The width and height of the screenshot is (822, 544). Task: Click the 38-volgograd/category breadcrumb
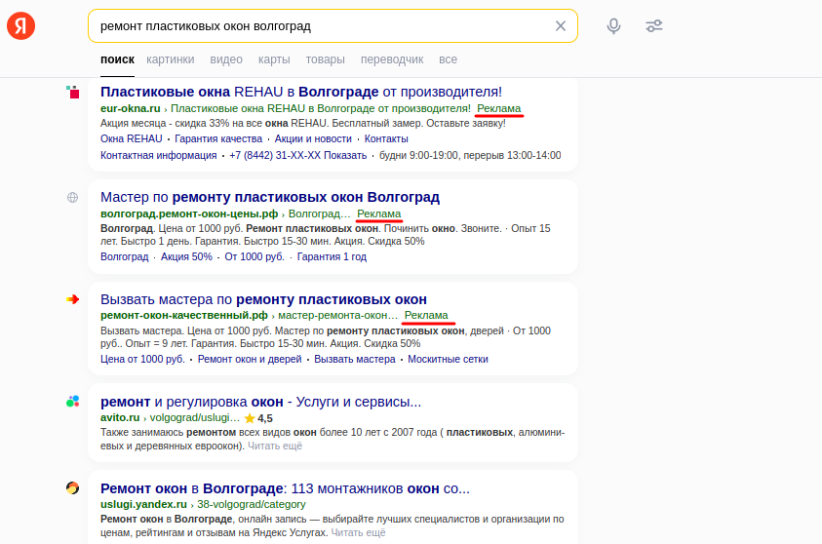click(x=252, y=504)
